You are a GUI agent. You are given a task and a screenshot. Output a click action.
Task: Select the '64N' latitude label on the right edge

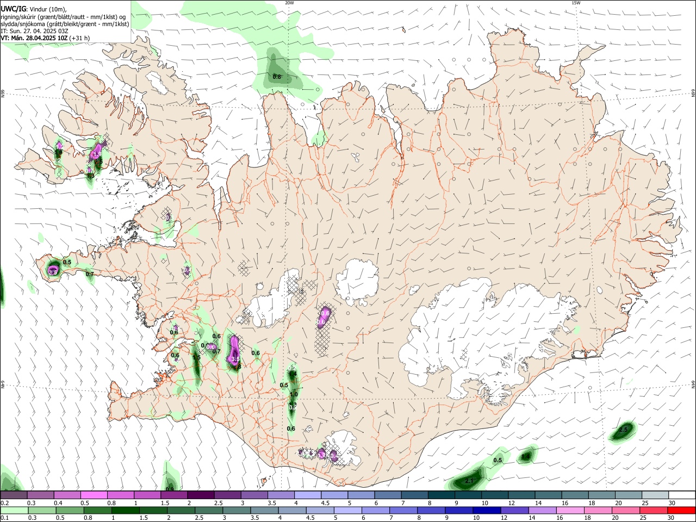click(x=693, y=384)
